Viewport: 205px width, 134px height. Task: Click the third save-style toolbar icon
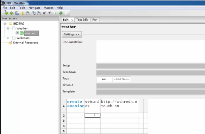tap(39, 13)
